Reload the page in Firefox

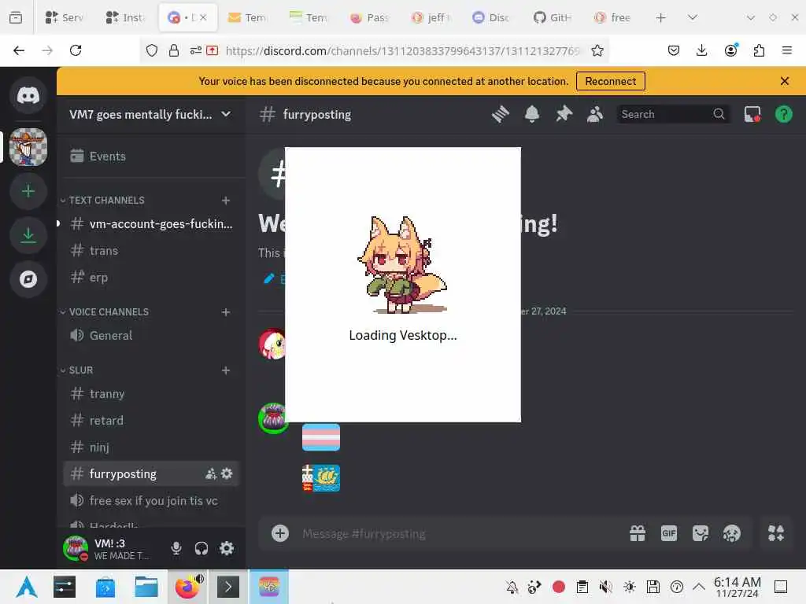click(x=76, y=50)
